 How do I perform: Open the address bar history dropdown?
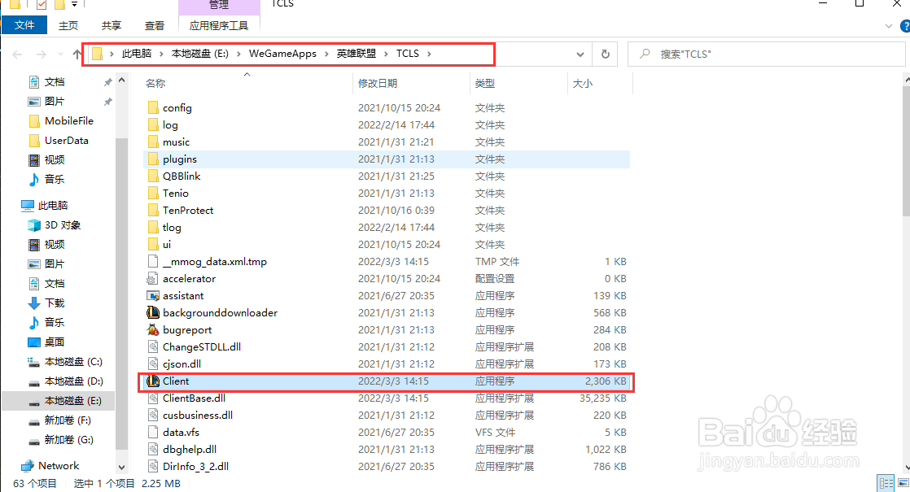pyautogui.click(x=580, y=54)
